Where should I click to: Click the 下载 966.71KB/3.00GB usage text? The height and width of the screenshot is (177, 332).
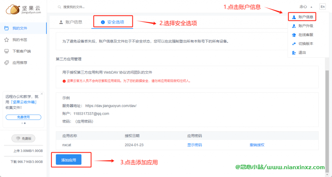pyautogui.click(x=27, y=162)
